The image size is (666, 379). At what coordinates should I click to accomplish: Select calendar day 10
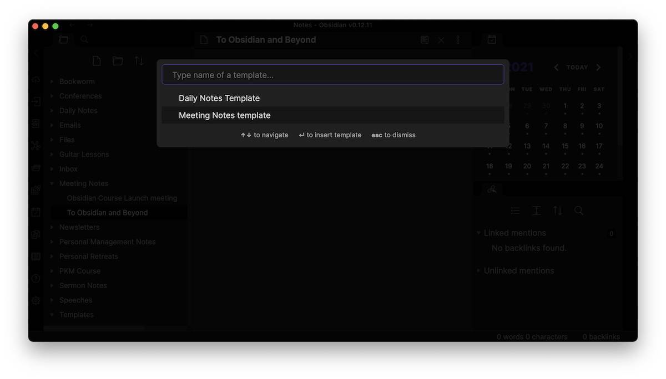tap(599, 126)
